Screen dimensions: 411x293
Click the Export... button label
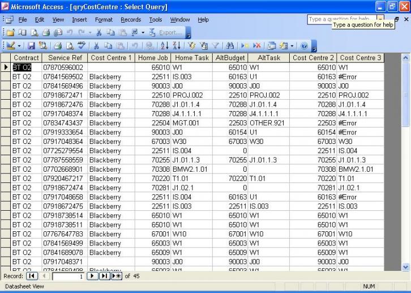(x=170, y=33)
